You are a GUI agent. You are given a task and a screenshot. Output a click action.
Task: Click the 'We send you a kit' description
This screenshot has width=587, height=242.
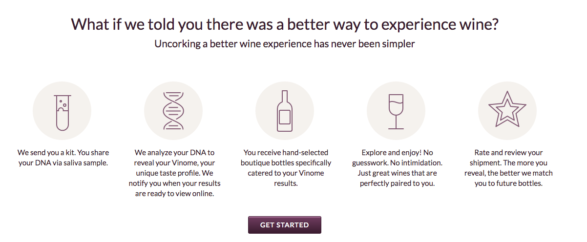tap(63, 158)
